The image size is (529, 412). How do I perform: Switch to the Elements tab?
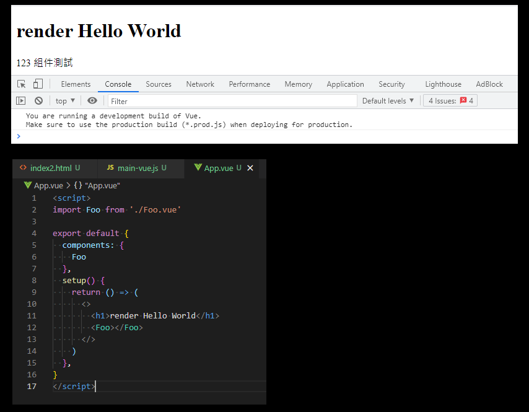tap(76, 84)
